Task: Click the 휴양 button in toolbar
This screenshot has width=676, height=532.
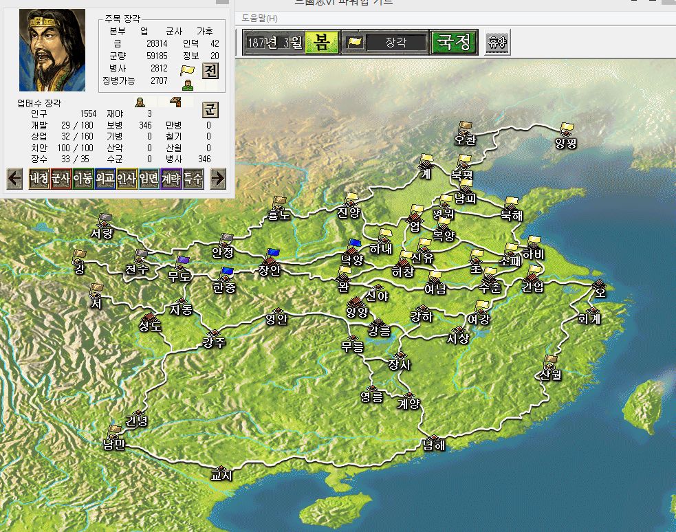Action: [497, 43]
